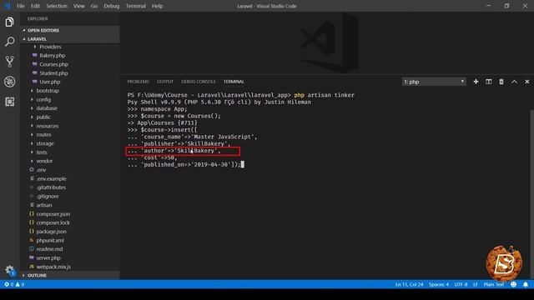Expand the database folder
The height and width of the screenshot is (300, 534).
click(47, 108)
